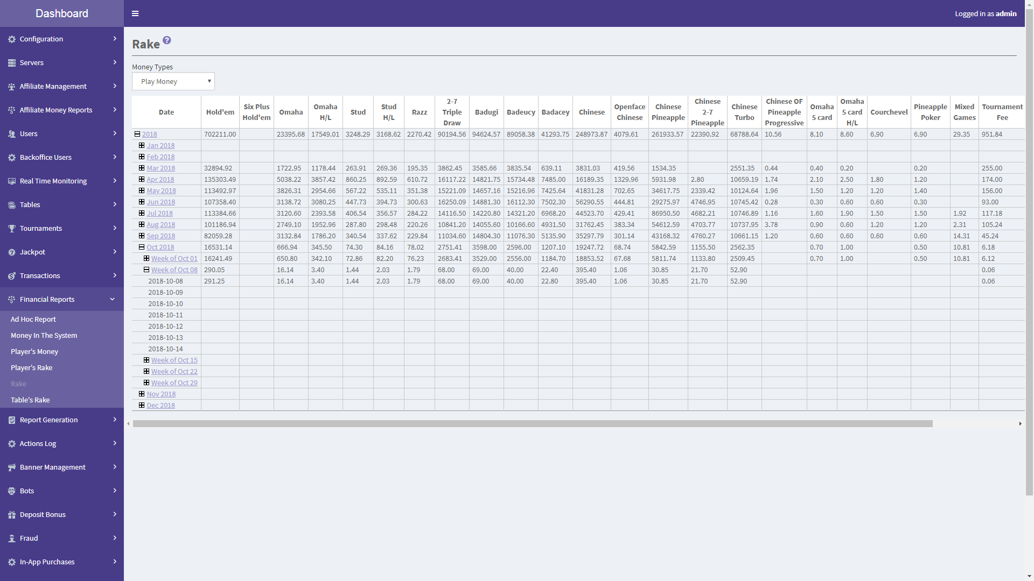The width and height of the screenshot is (1034, 581).
Task: Click the Logged in as admin text
Action: (x=986, y=13)
